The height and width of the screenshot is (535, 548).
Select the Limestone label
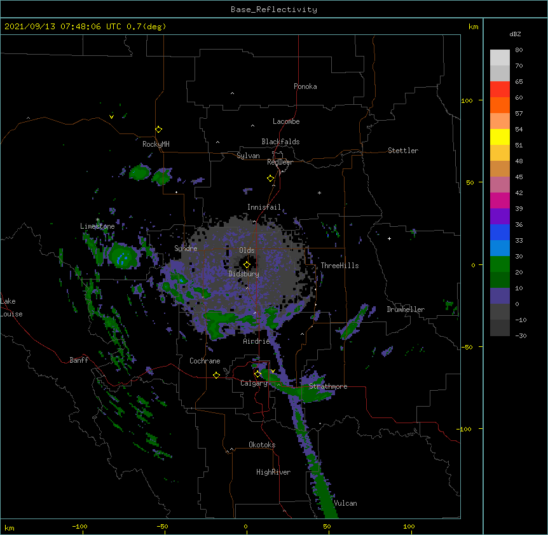pos(97,226)
